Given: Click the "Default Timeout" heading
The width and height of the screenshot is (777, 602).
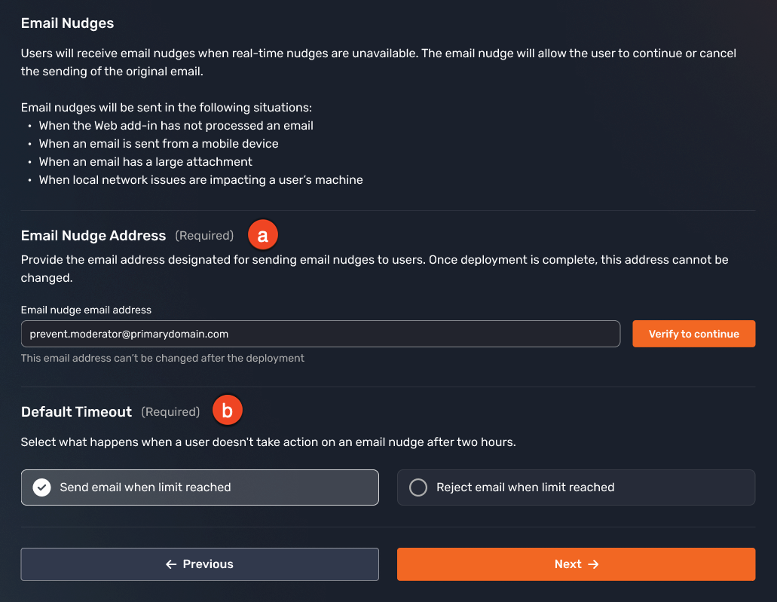Looking at the screenshot, I should pyautogui.click(x=76, y=411).
